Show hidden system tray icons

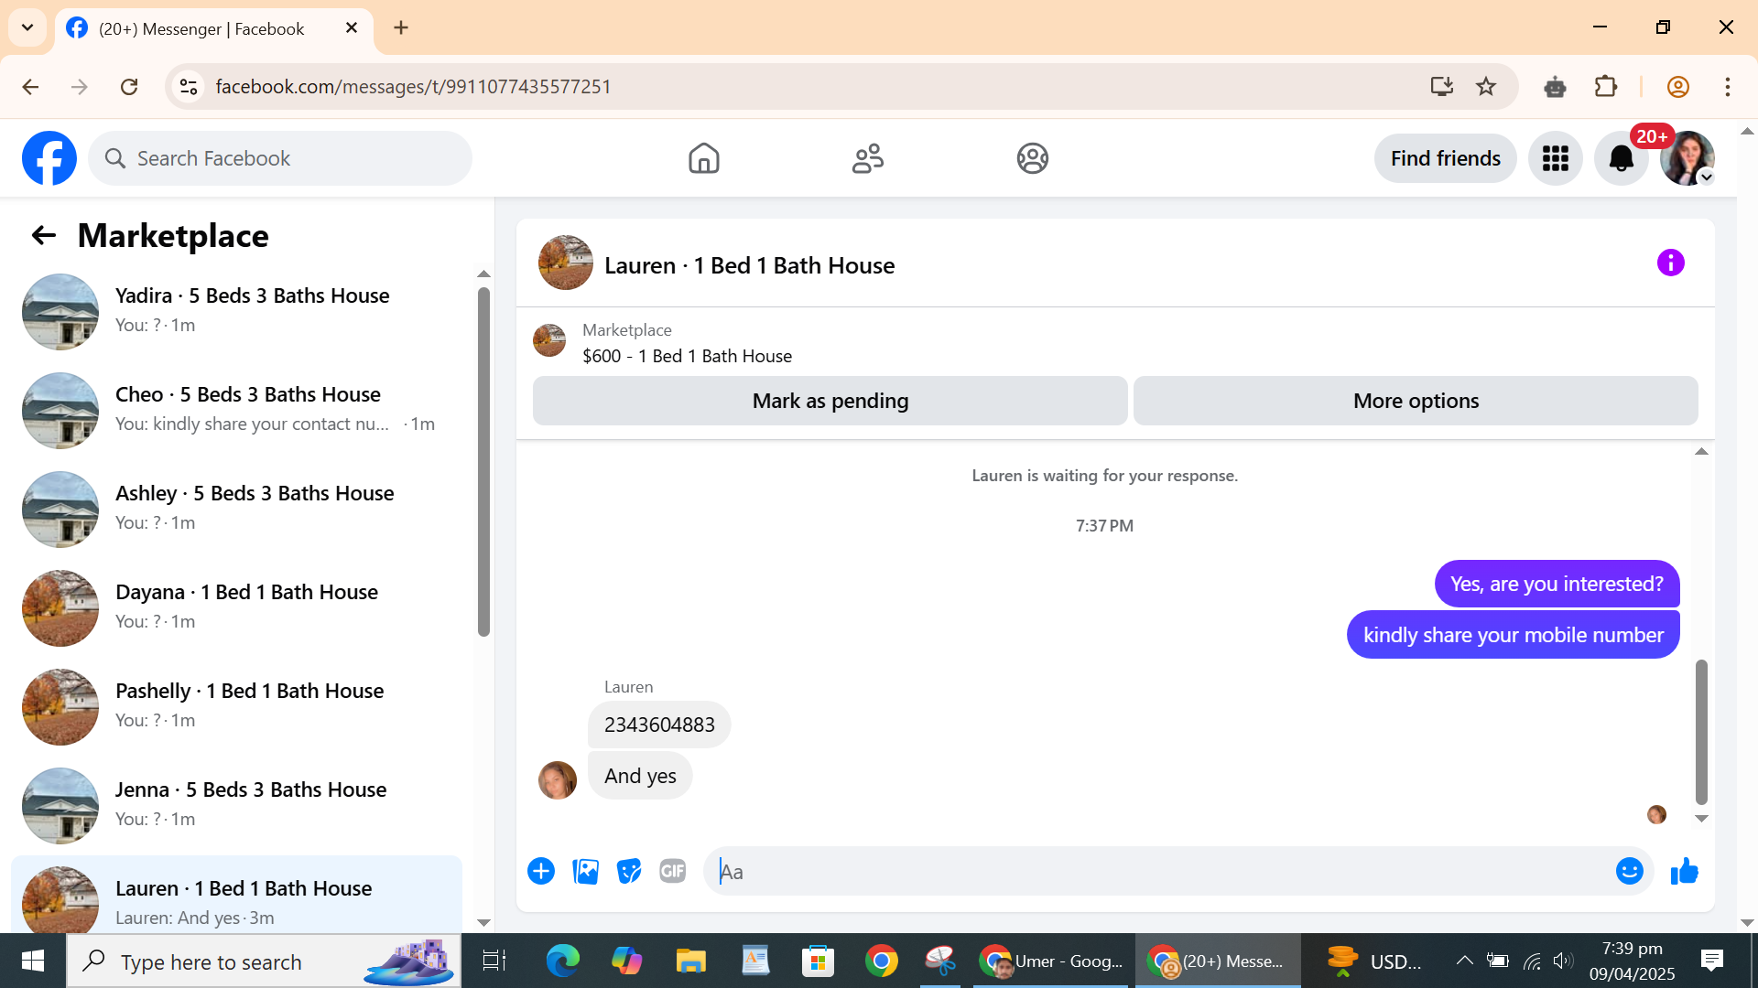[1464, 961]
